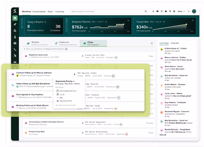Open Cadences rocket icon in the sidebar
Viewport: 204px width, 147px height.
pos(15,24)
